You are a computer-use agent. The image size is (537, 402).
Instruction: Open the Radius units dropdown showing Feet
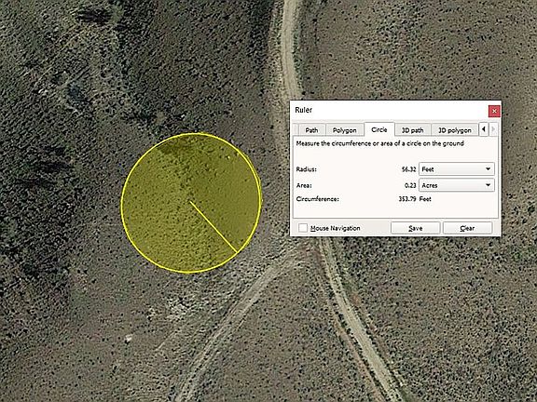(x=457, y=169)
